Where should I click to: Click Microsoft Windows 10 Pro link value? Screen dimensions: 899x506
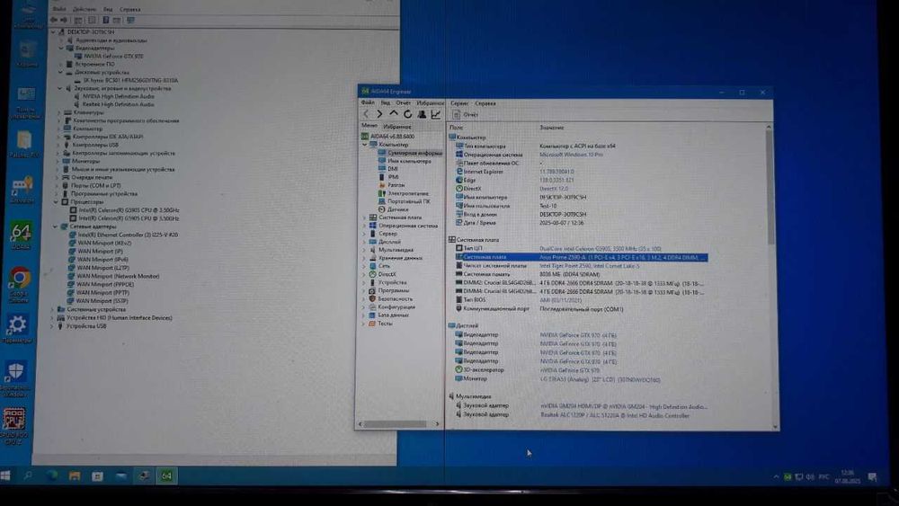(x=571, y=155)
